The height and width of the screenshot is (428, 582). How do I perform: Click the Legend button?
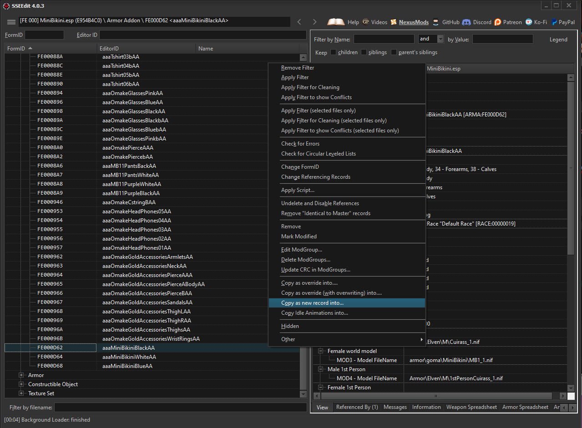(x=558, y=40)
